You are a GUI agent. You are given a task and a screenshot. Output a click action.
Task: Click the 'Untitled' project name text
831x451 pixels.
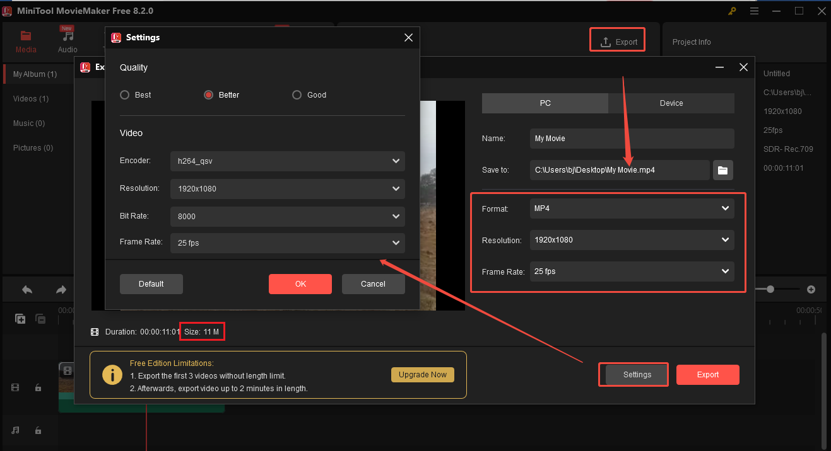pyautogui.click(x=777, y=74)
